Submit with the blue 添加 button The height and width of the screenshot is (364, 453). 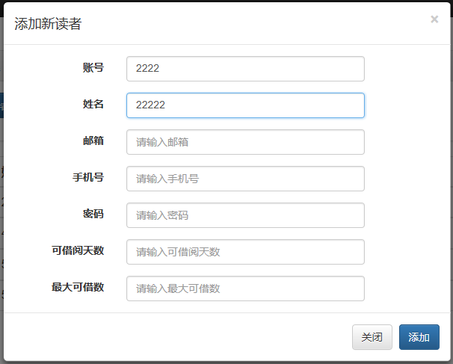(419, 337)
